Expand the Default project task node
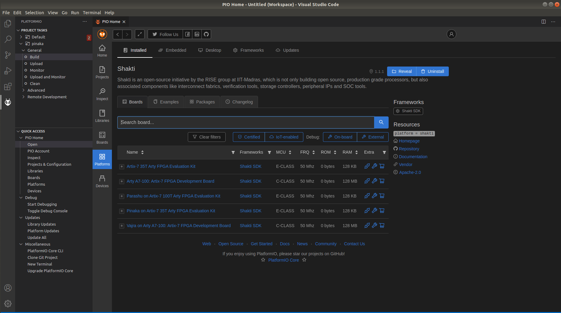 pyautogui.click(x=21, y=37)
